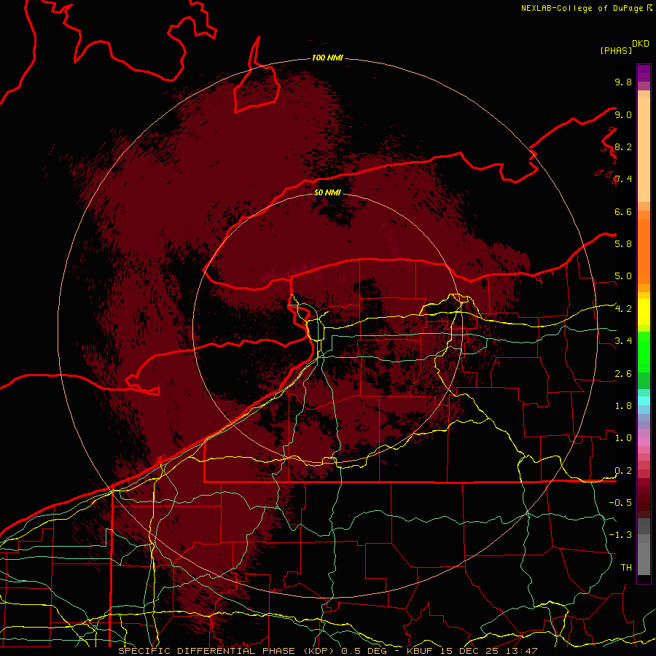Click the KBUF station ID in the caption
Screen dimensions: 656x656
pos(420,651)
